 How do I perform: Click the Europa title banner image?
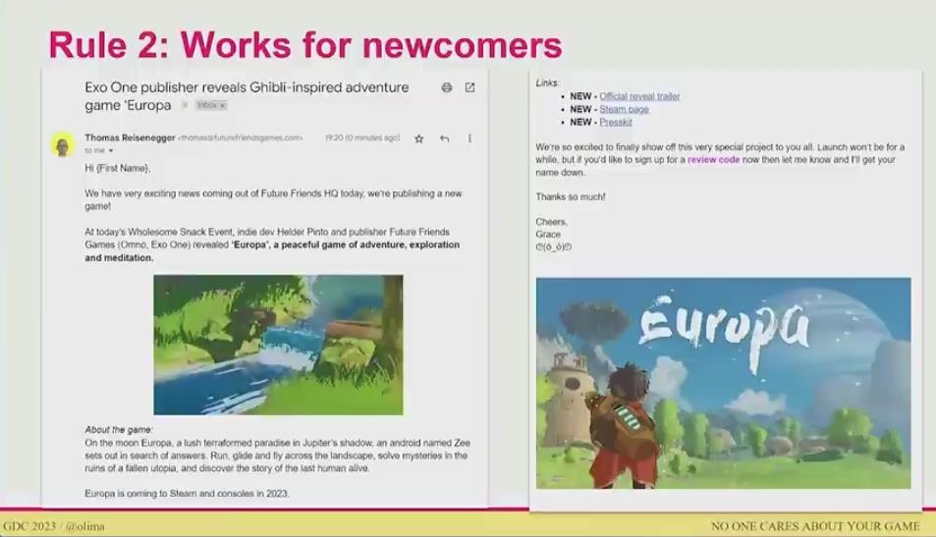[x=723, y=383]
